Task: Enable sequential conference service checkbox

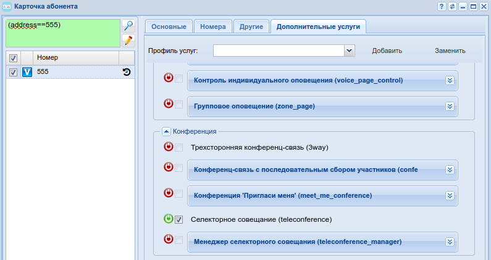Action: (x=179, y=168)
